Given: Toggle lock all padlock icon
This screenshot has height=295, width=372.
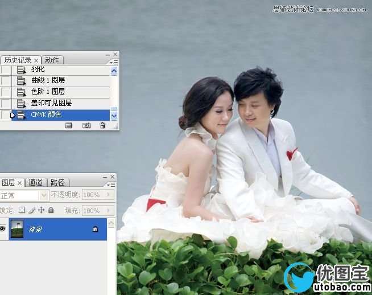Looking at the screenshot, I should tap(51, 210).
